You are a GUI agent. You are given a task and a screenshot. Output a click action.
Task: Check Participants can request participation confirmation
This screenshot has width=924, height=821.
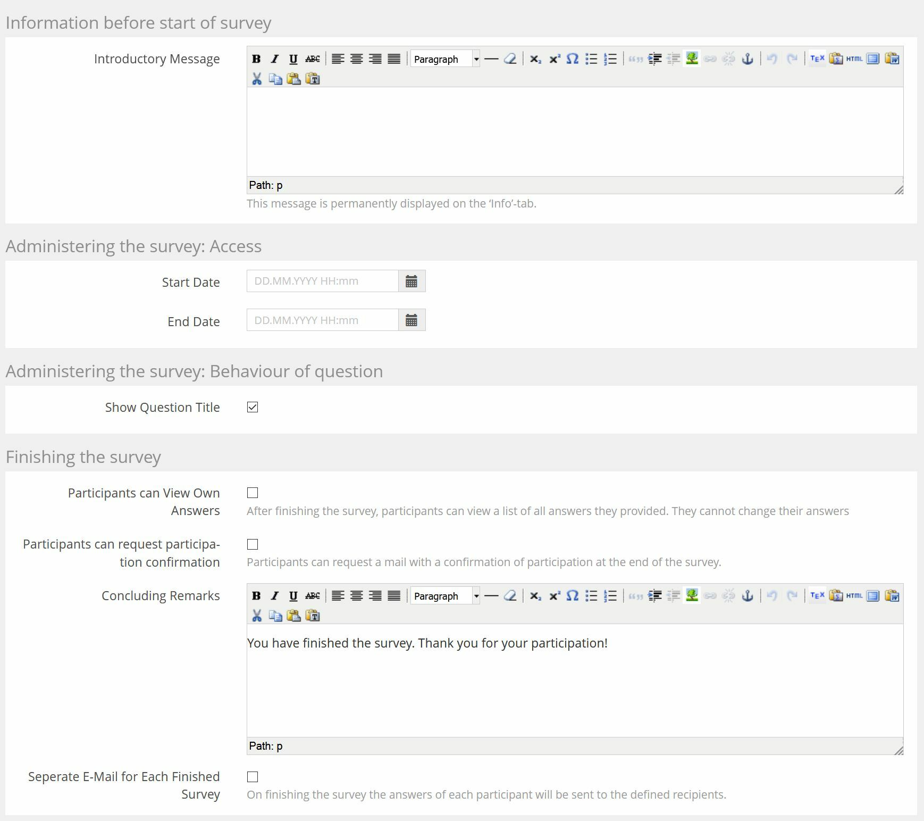click(x=253, y=544)
